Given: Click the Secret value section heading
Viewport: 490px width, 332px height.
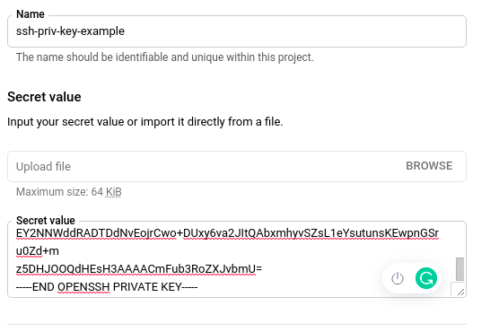Looking at the screenshot, I should [x=44, y=97].
